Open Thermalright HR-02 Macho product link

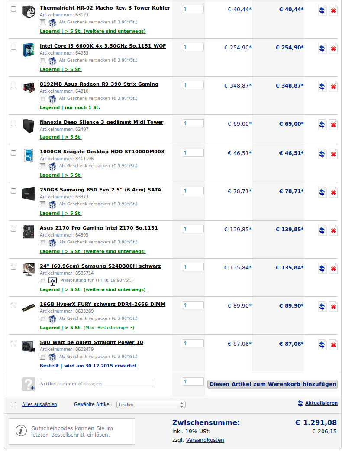click(x=105, y=8)
